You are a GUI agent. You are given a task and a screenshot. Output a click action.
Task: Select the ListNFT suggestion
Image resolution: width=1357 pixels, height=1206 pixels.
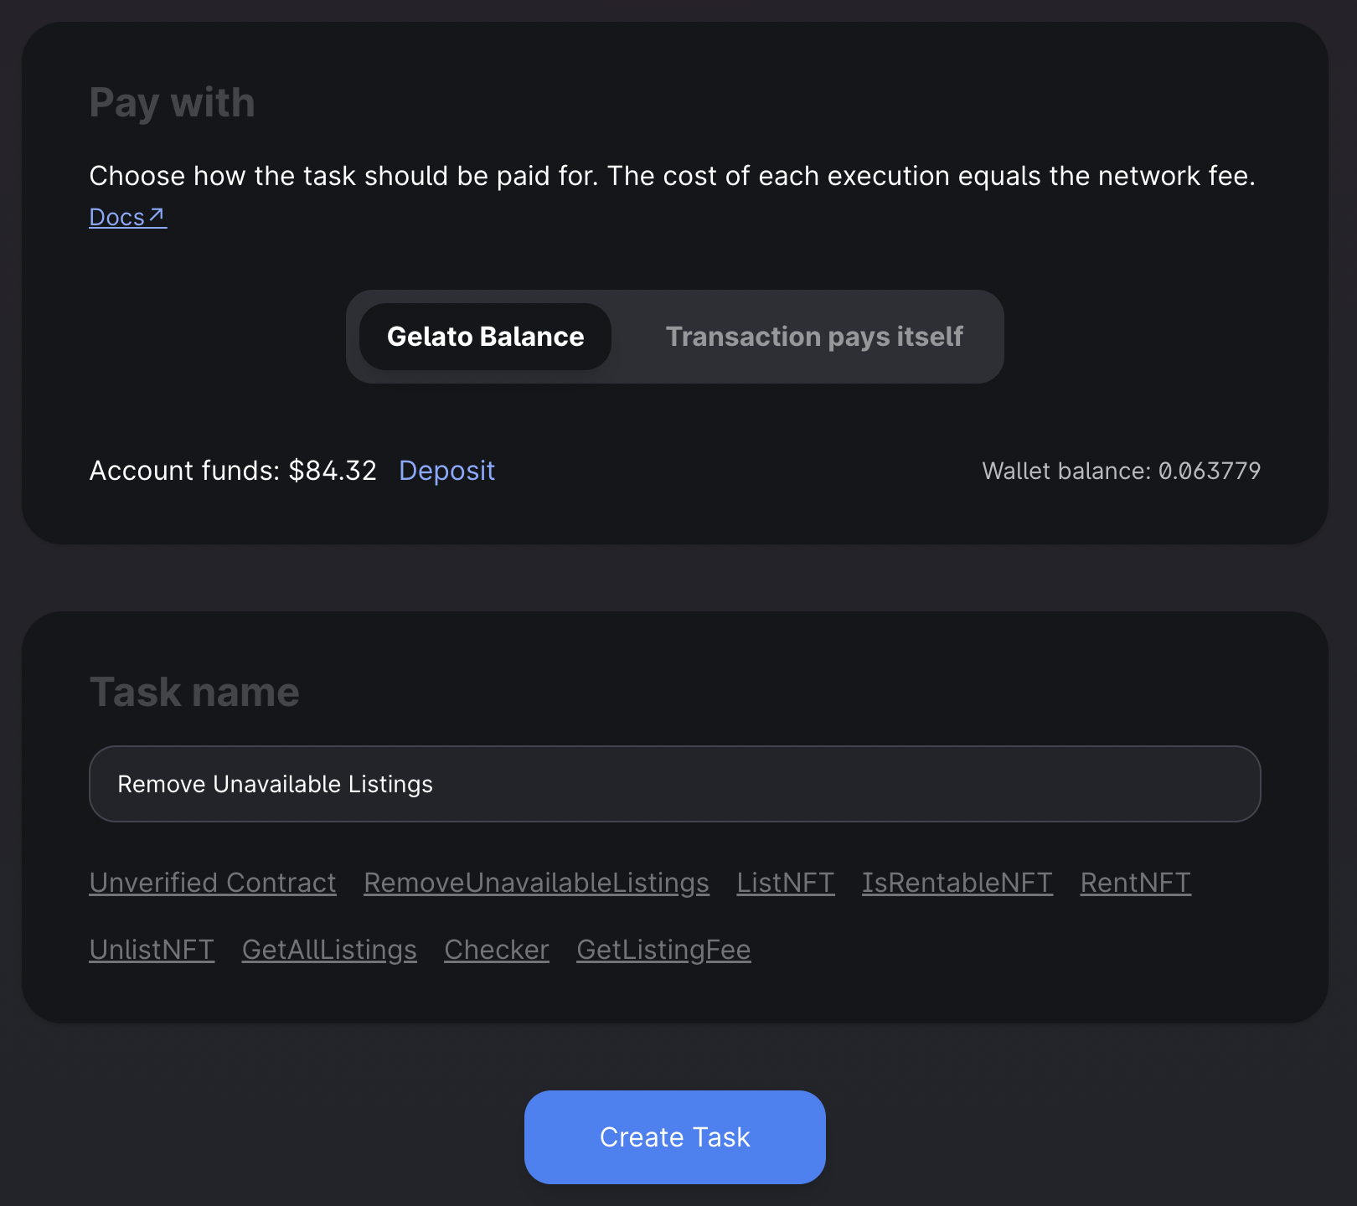pyautogui.click(x=785, y=883)
